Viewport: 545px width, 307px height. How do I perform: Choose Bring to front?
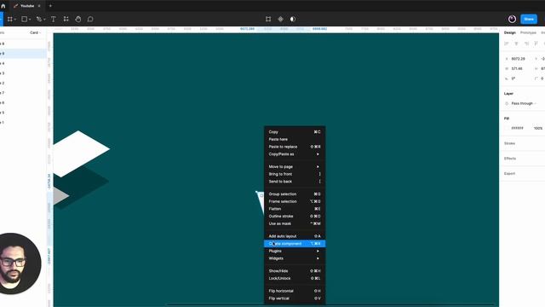tap(295, 174)
